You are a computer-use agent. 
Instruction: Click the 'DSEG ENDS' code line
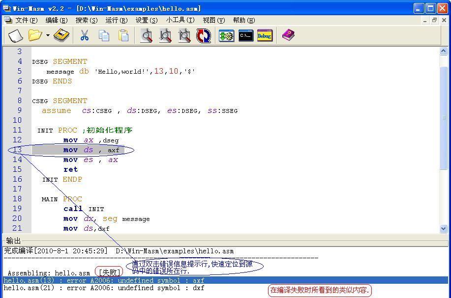[x=52, y=81]
